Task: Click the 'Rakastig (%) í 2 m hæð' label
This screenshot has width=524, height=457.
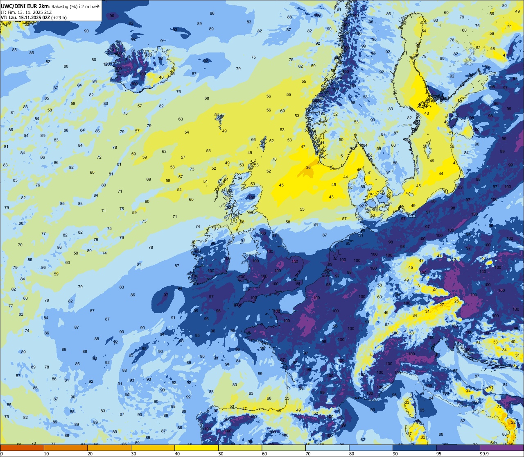Action: [75, 6]
